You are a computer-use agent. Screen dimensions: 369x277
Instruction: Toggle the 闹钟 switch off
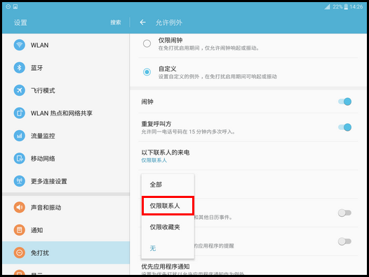click(344, 101)
